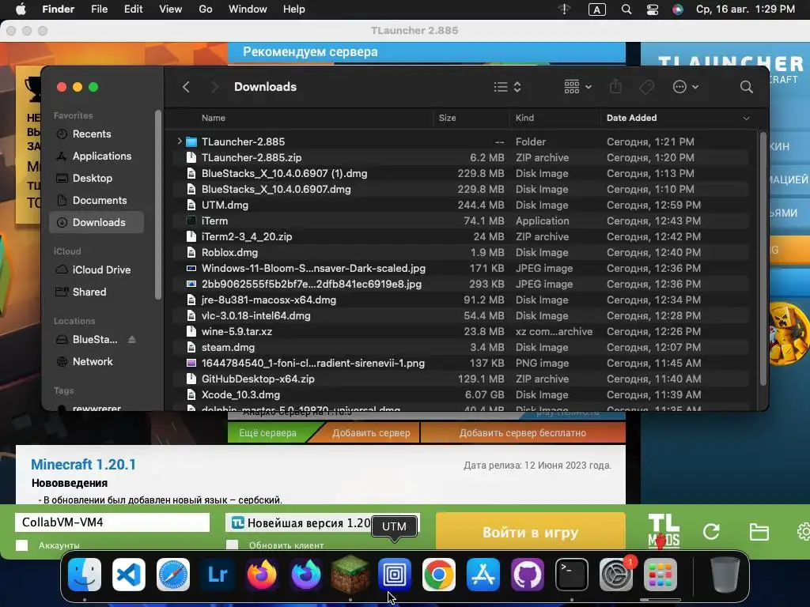
Task: Toggle the Аккаунты checkbox in TLauncher
Action: click(21, 545)
